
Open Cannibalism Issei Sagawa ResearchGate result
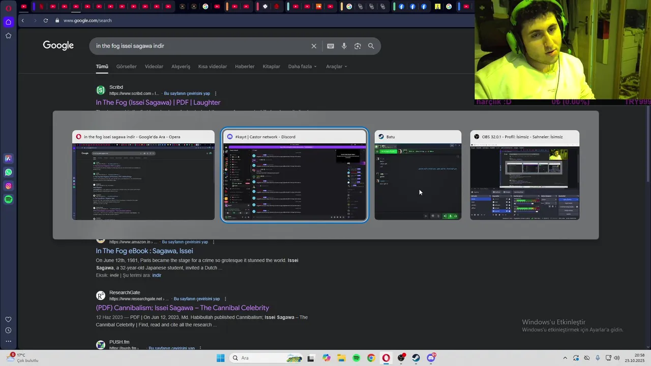[x=182, y=308]
